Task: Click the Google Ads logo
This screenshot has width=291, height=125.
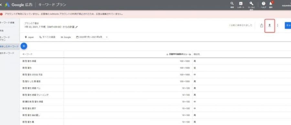Action: pos(7,5)
